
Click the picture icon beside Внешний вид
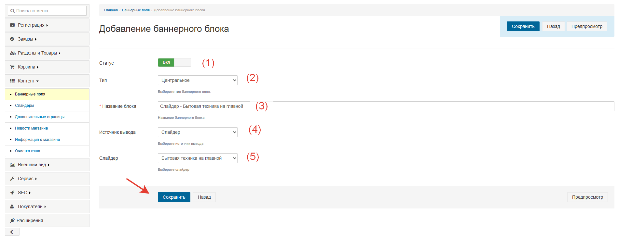(x=12, y=165)
